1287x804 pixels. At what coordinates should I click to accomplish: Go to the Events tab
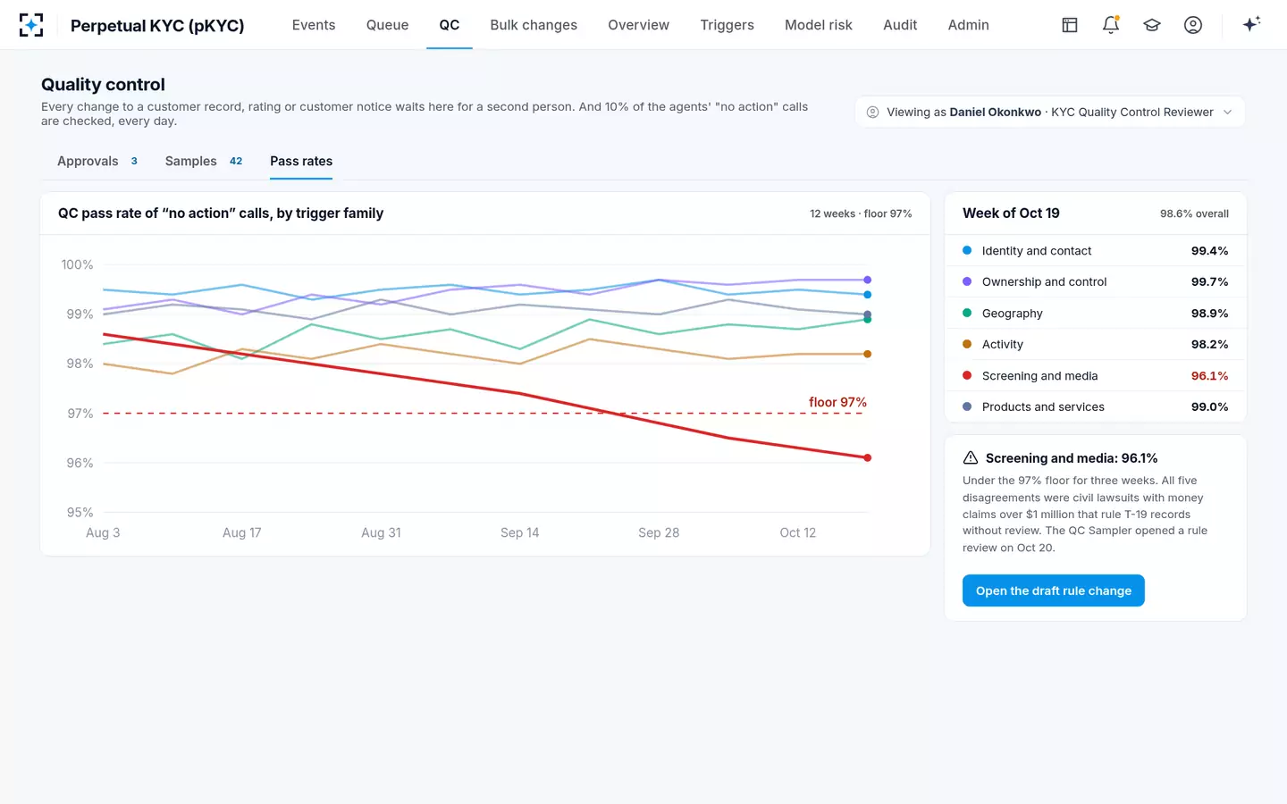click(314, 25)
